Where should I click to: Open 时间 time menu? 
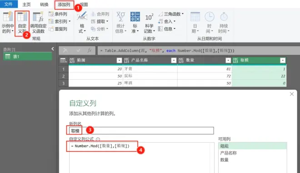point(209,23)
